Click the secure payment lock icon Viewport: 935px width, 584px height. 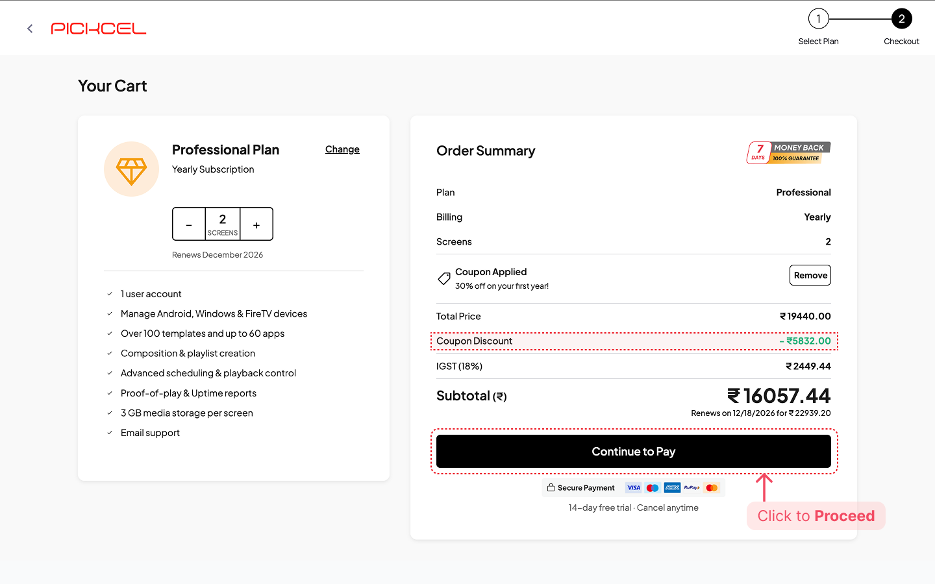551,488
